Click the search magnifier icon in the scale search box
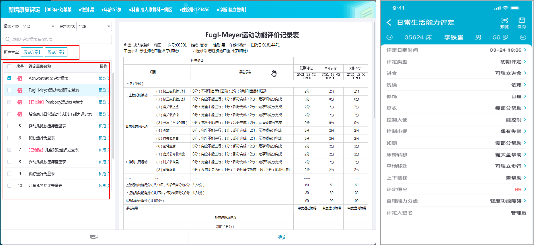Screen dimensions: 534x245 tap(8, 39)
